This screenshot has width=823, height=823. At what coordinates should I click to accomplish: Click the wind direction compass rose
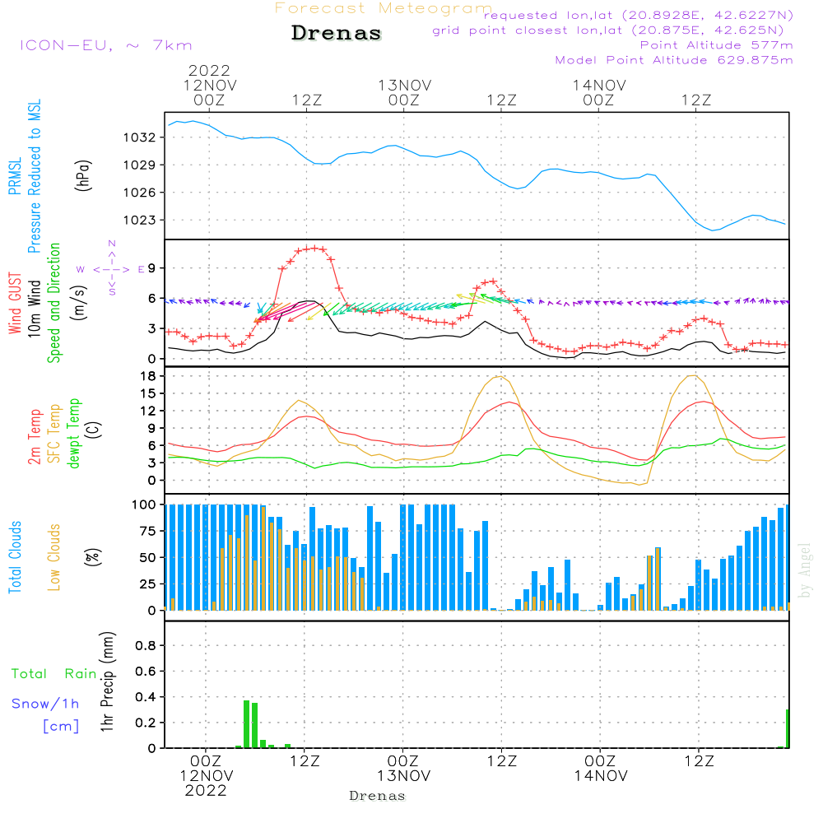point(111,269)
